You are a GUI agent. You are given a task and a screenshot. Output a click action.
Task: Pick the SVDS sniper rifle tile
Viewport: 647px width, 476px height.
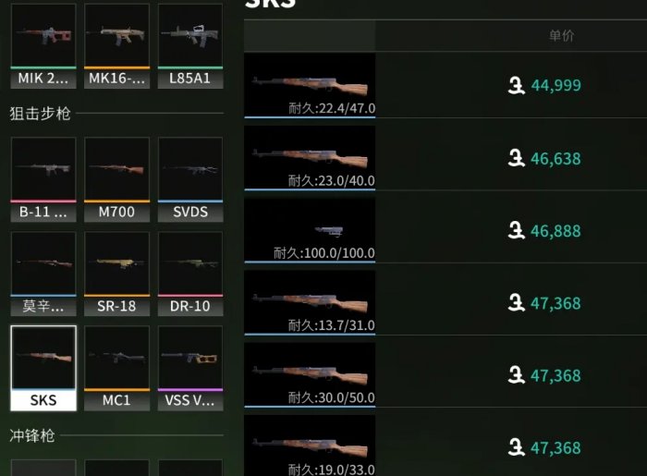point(190,179)
